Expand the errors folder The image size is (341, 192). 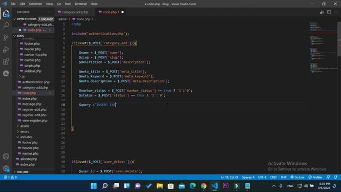click(x=25, y=132)
